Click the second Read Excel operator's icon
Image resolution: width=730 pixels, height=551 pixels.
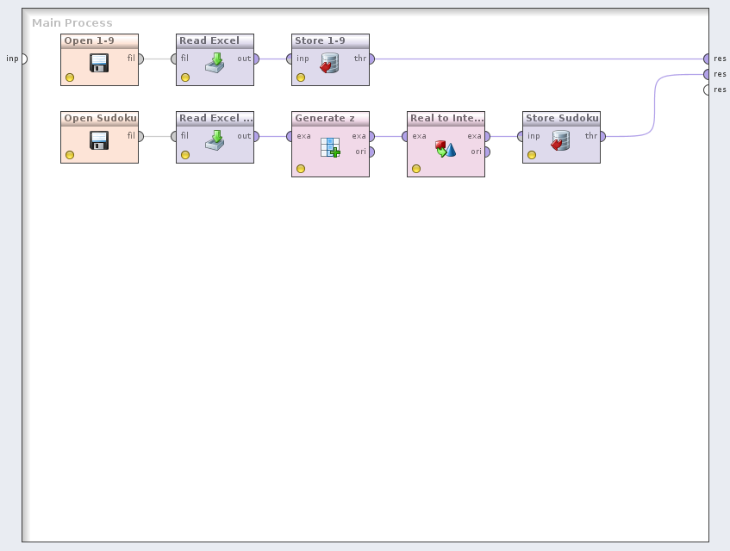pyautogui.click(x=215, y=140)
